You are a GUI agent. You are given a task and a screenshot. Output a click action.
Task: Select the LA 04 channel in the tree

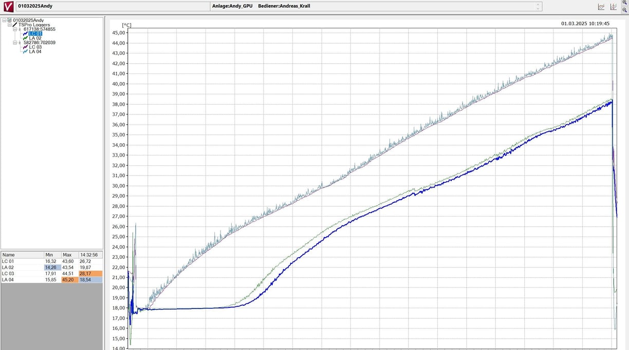[x=35, y=52]
